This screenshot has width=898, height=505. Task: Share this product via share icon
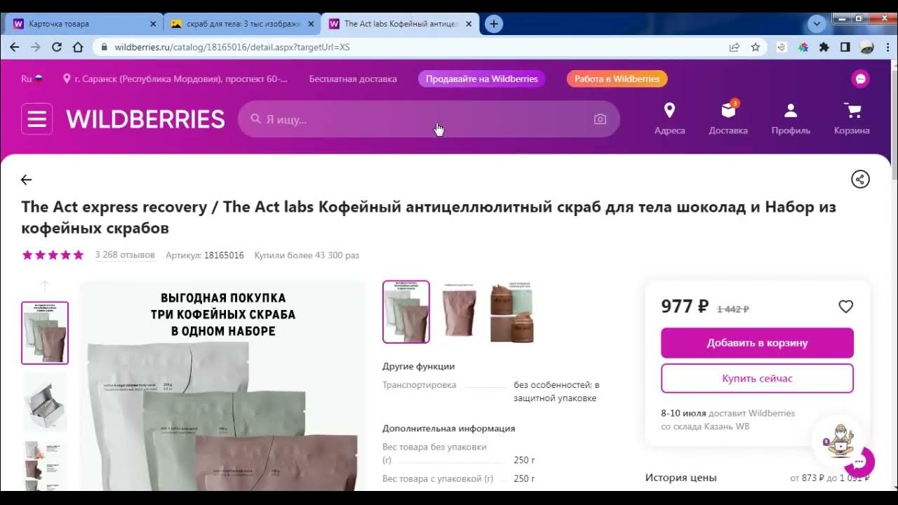[860, 179]
